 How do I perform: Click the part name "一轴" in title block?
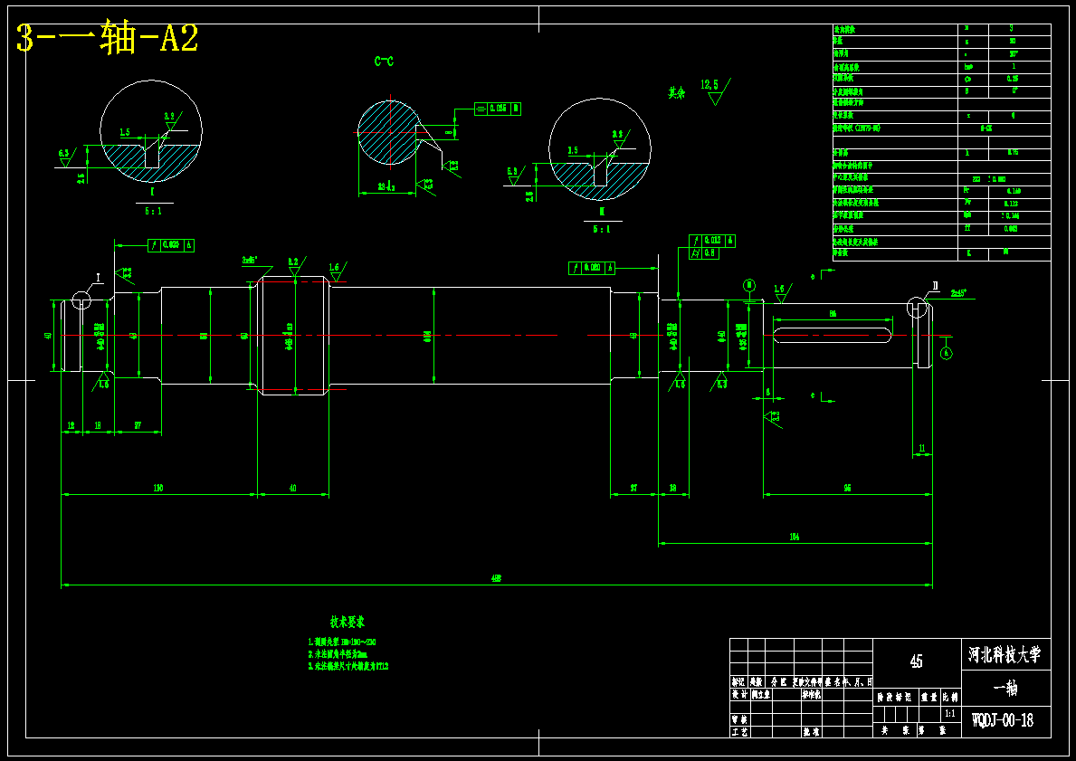coord(1005,689)
